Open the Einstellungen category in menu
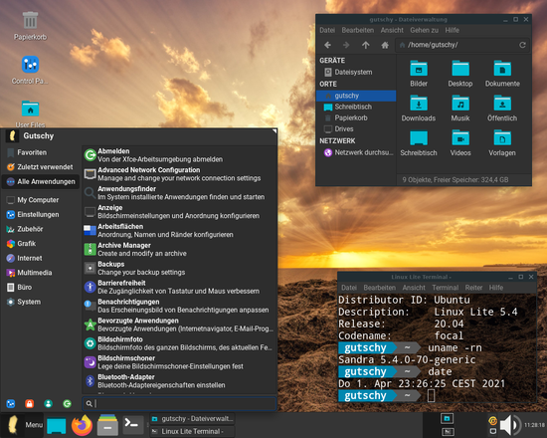Screen dimensions: 547x438 coord(41,214)
